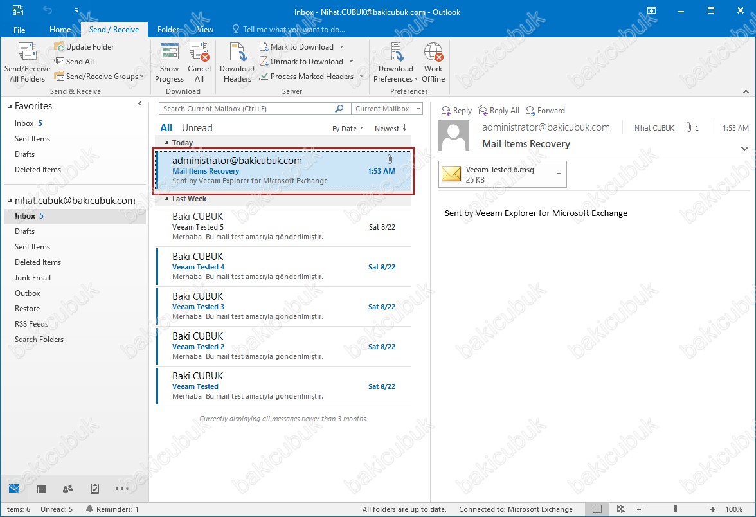Click the Ribbon Display Options icon
Image resolution: width=756 pixels, height=517 pixels.
651,10
